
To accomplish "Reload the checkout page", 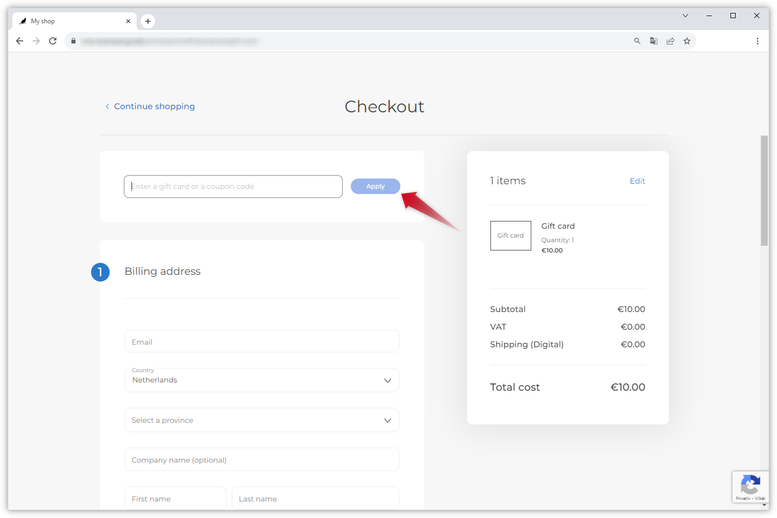I will [x=53, y=41].
